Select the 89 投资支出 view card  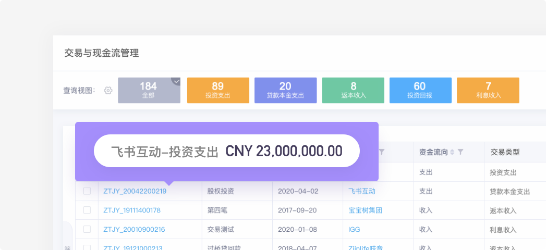pyautogui.click(x=218, y=91)
